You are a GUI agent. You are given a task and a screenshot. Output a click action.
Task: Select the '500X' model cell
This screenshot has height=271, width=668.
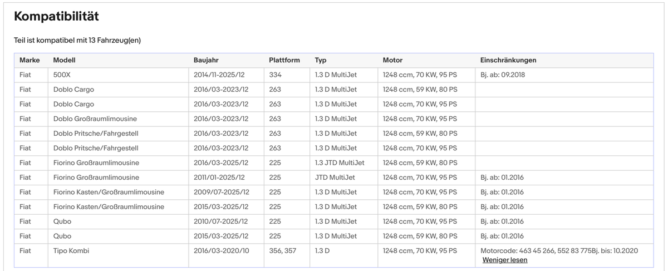[62, 75]
